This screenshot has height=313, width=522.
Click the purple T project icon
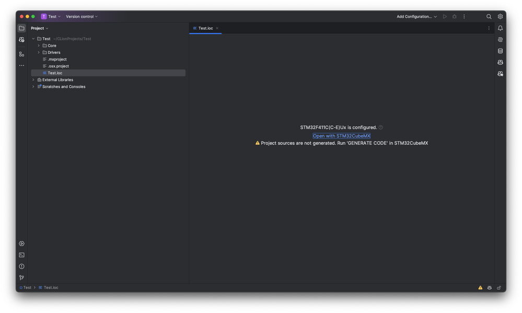coord(43,16)
